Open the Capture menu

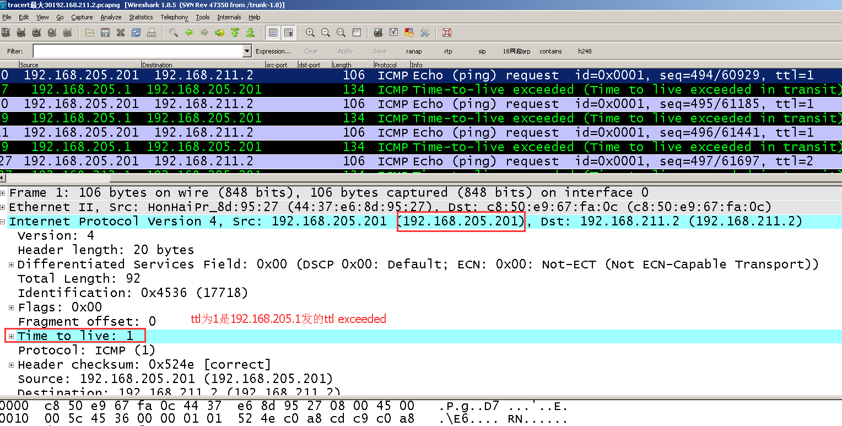tap(82, 17)
